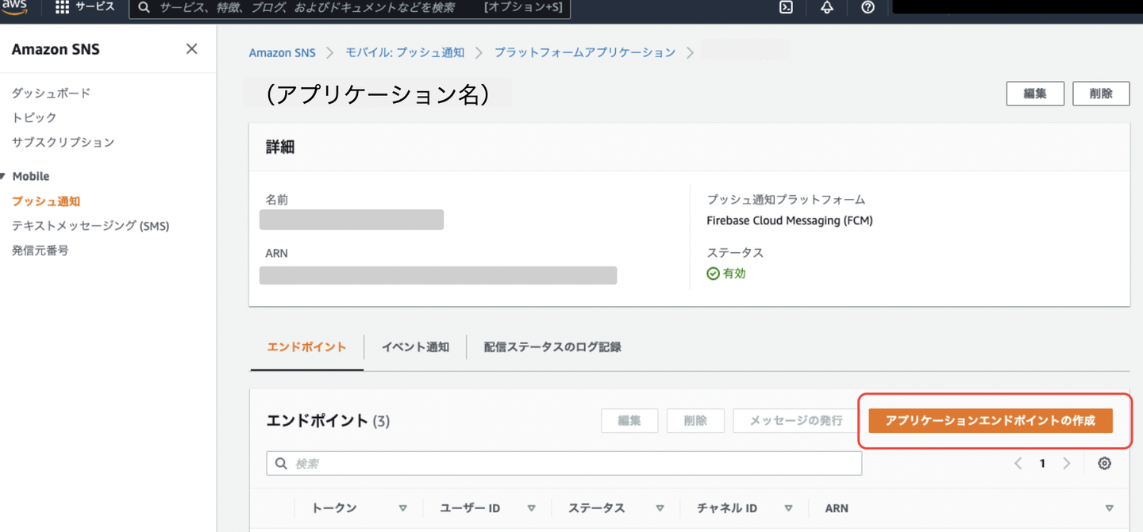
Task: Open the AWS CloudShell terminal icon
Action: coord(786,7)
